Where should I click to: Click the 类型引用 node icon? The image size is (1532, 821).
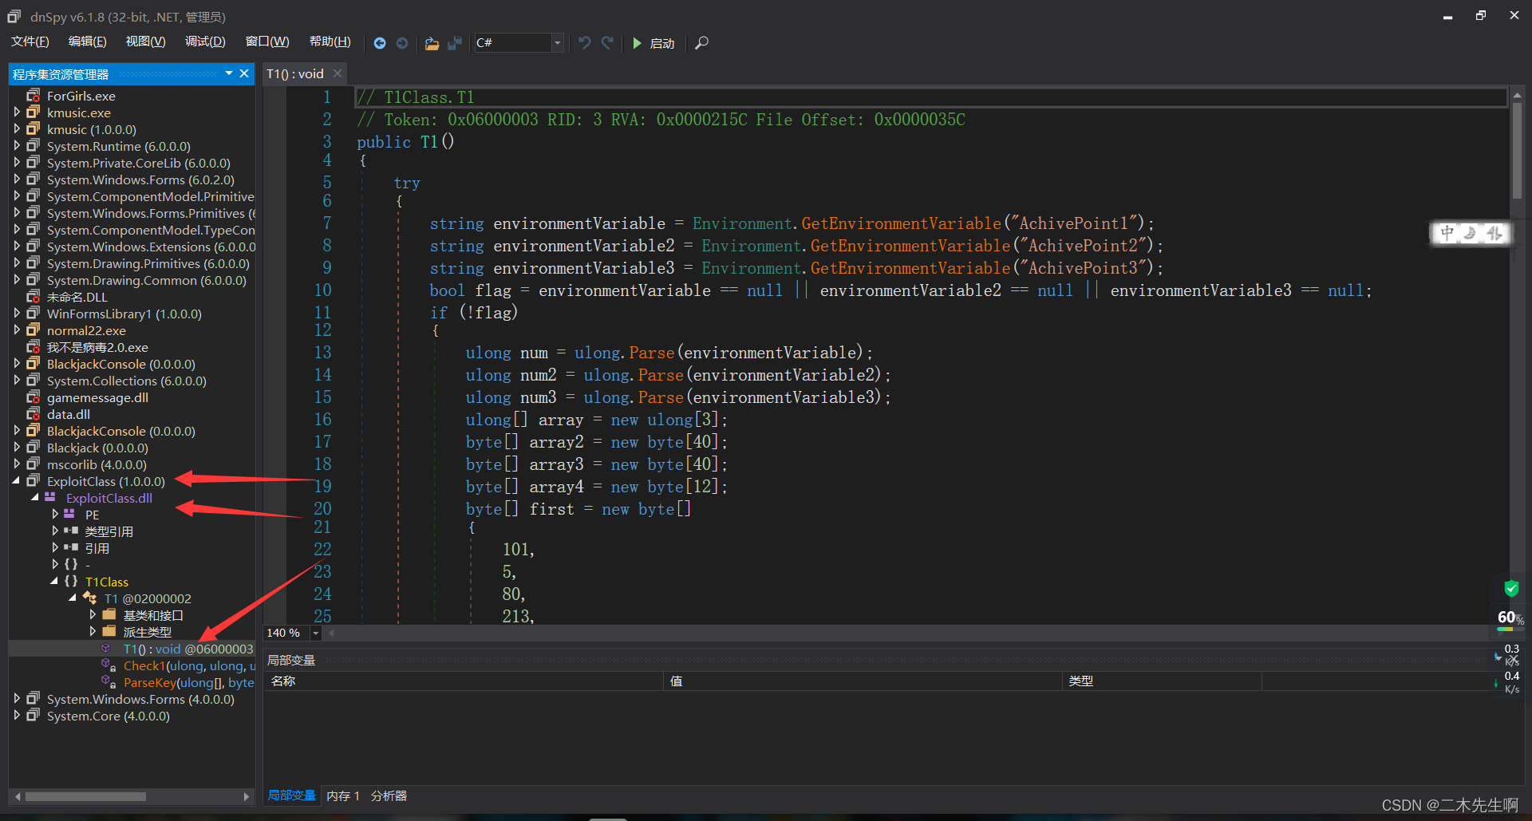click(x=71, y=531)
